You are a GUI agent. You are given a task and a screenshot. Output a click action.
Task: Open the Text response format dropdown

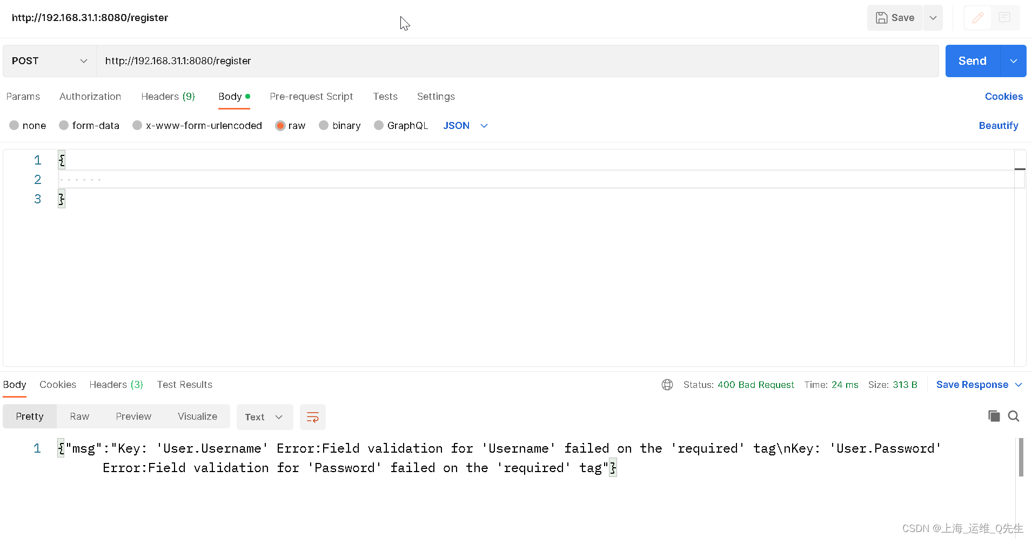coord(265,417)
